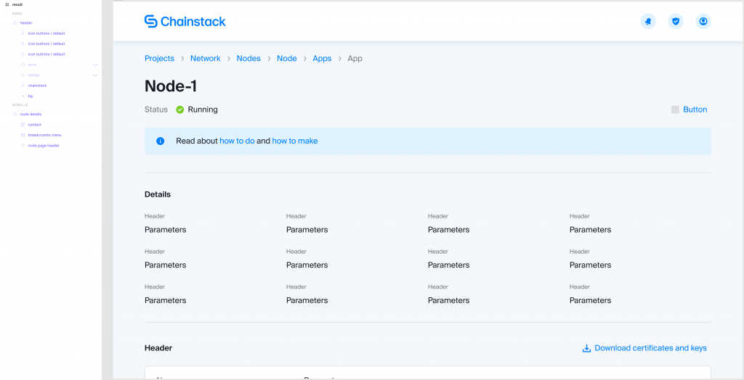Show the hidden design layer
744x380 pixels.
point(95,75)
